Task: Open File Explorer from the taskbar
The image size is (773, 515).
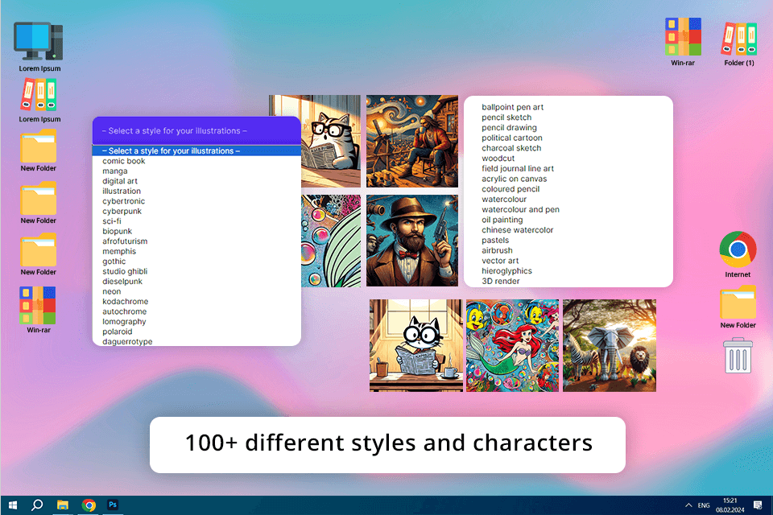Action: (63, 505)
